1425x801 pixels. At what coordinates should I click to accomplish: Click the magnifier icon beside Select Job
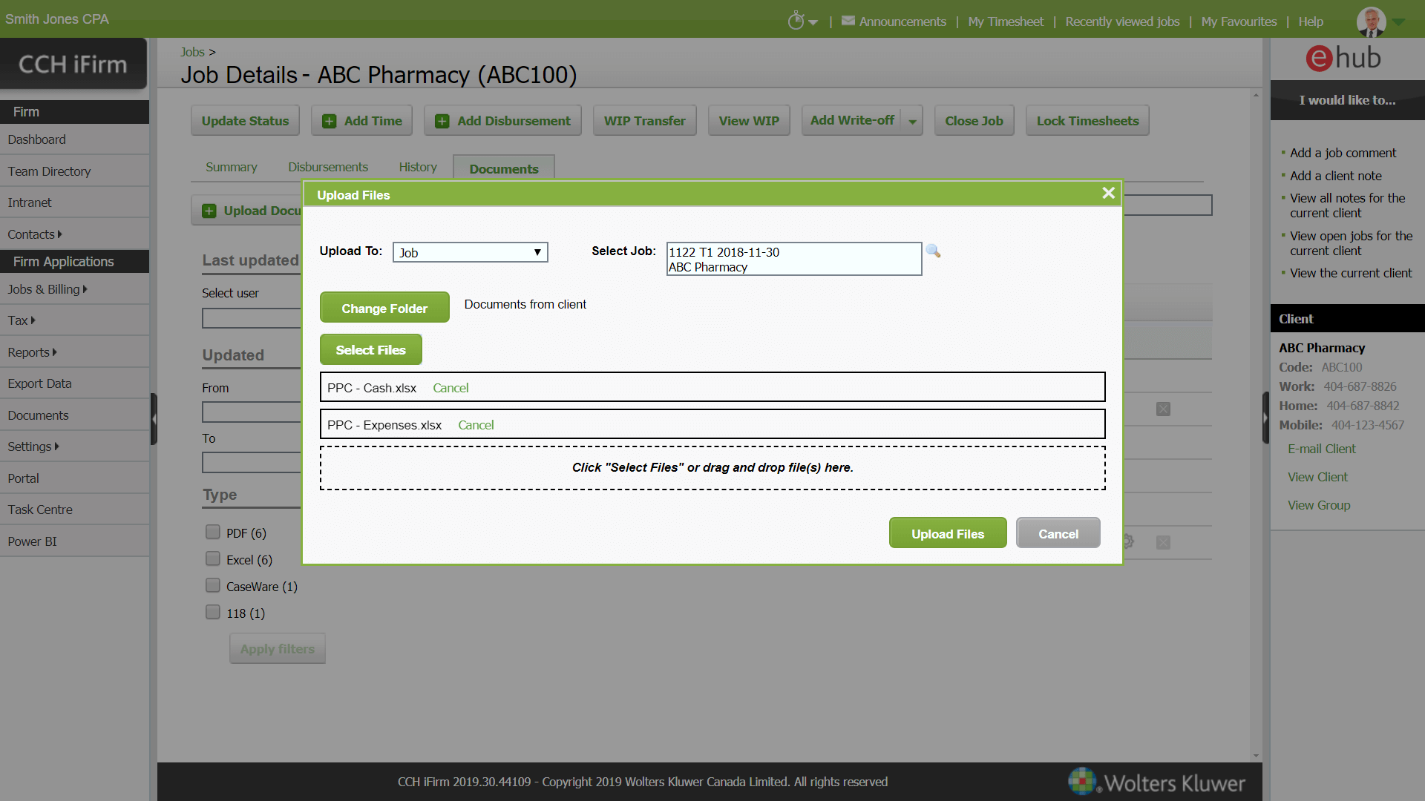click(x=933, y=251)
